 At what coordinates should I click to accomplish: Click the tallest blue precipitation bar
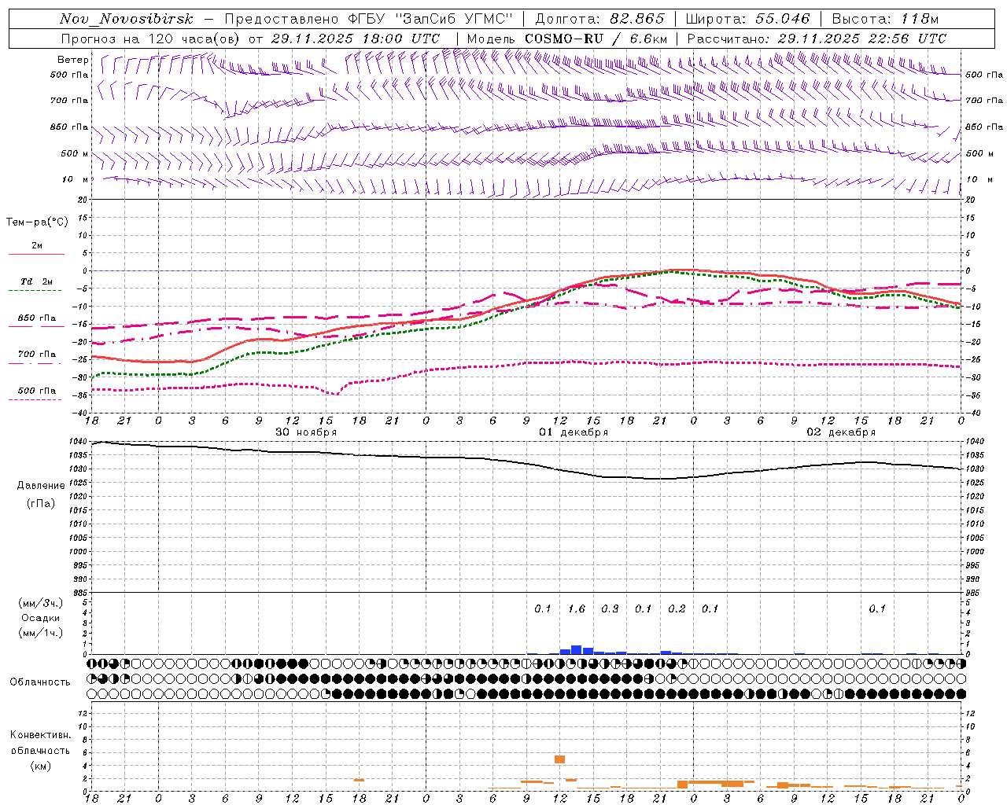coord(577,649)
